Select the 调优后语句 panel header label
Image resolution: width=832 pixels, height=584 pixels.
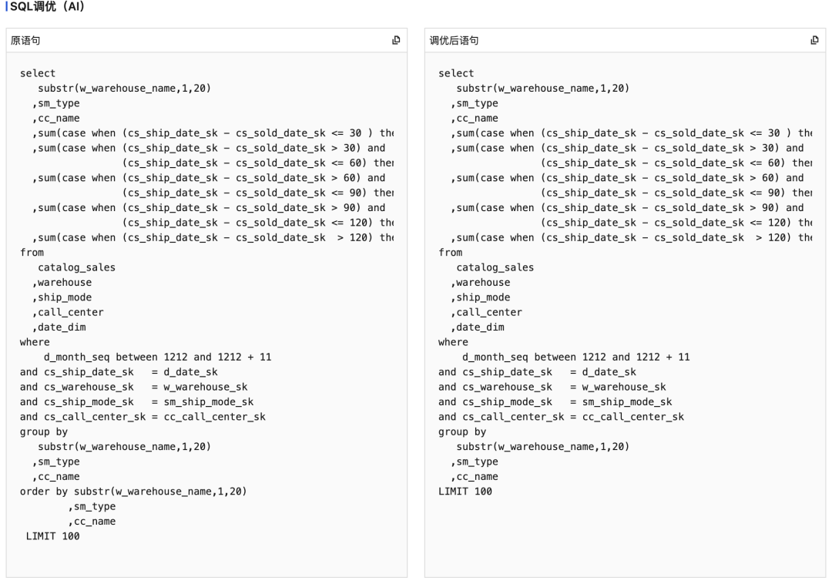454,41
